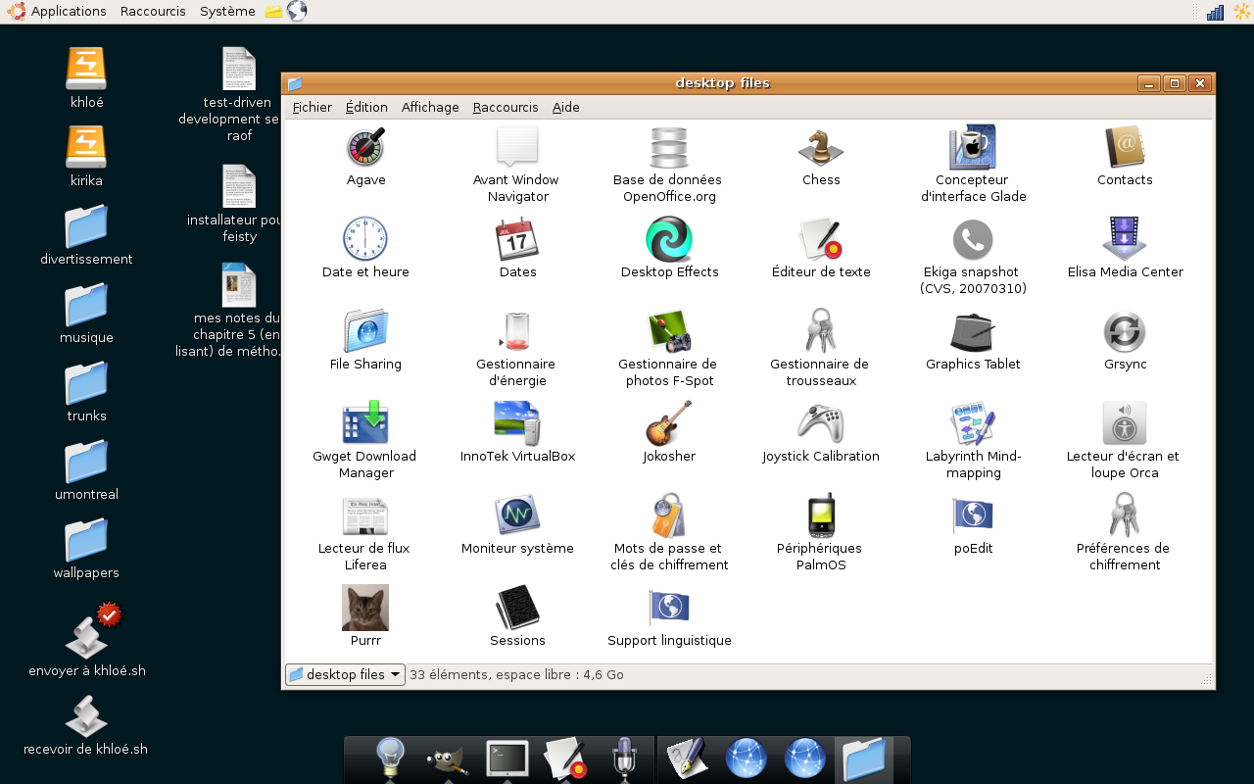
Task: Open the Contacts address book icon
Action: 1125,147
